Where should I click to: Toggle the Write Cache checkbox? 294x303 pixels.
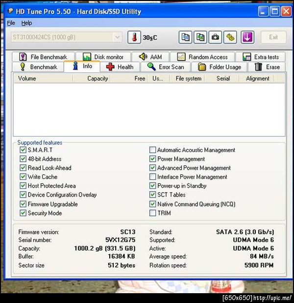click(23, 177)
